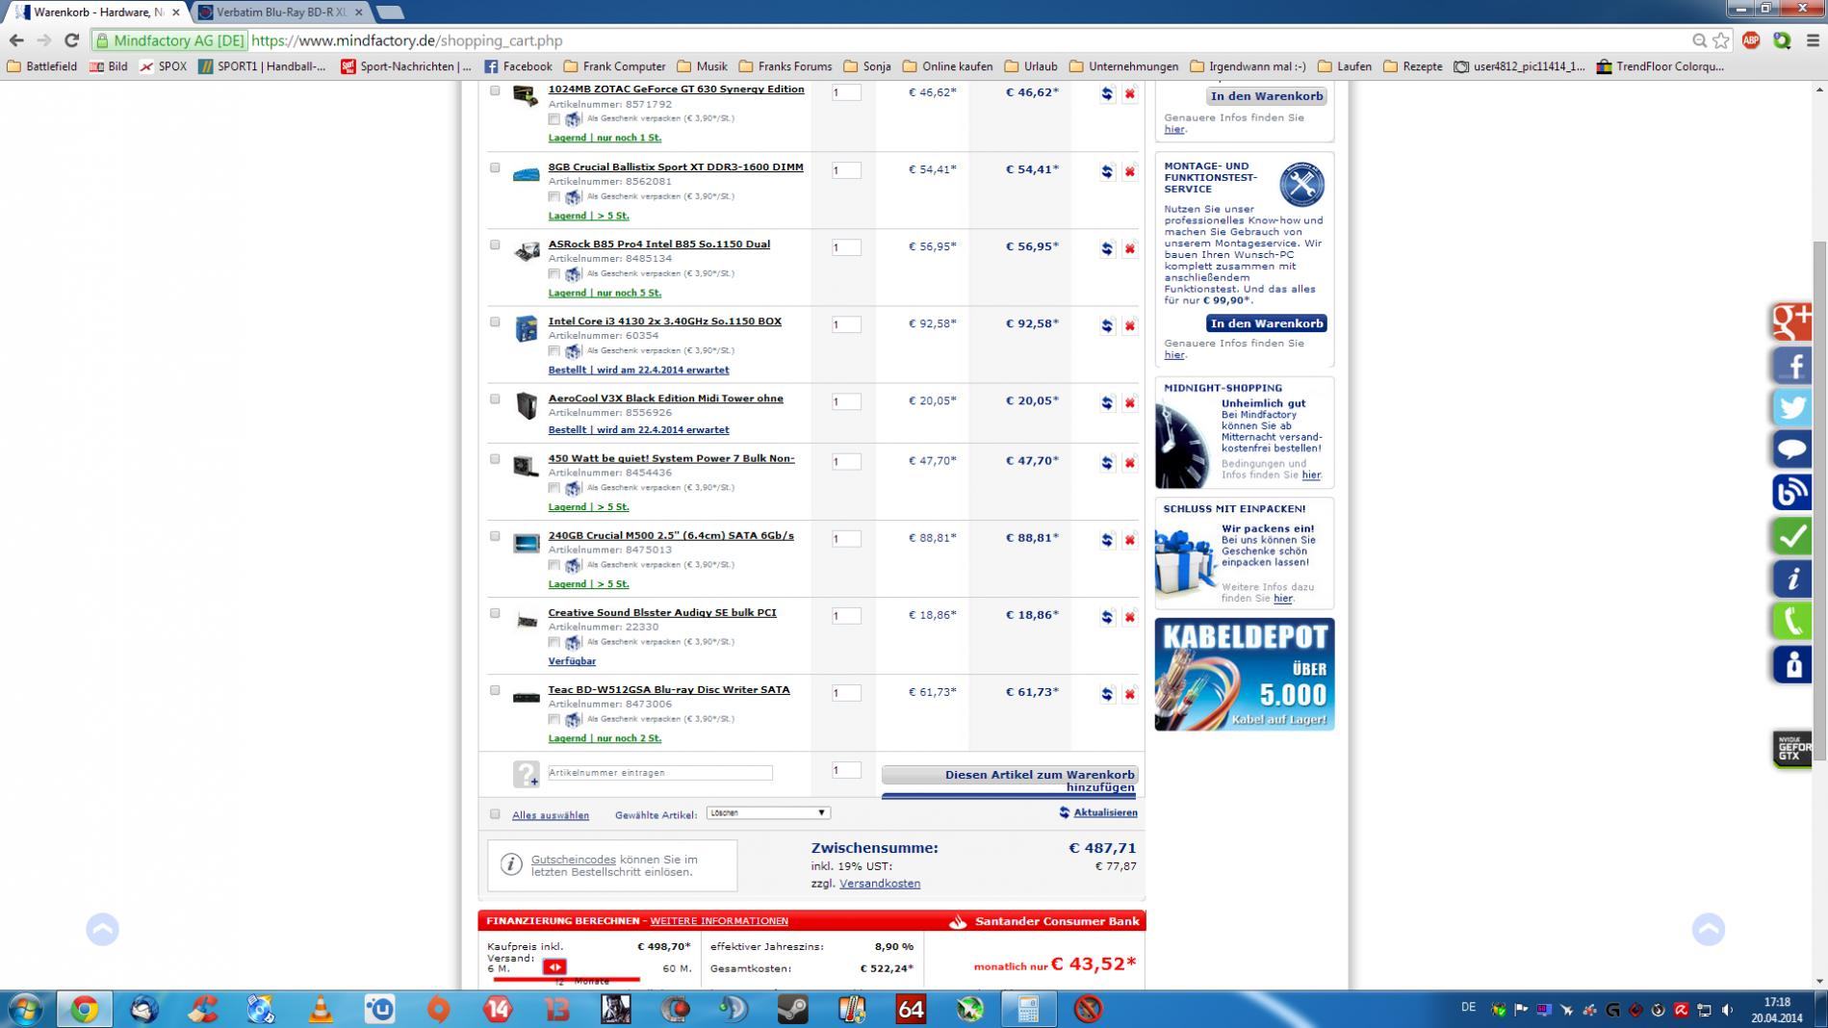
Task: Select the Warenkorb - Hardware tab
Action: coord(97,13)
